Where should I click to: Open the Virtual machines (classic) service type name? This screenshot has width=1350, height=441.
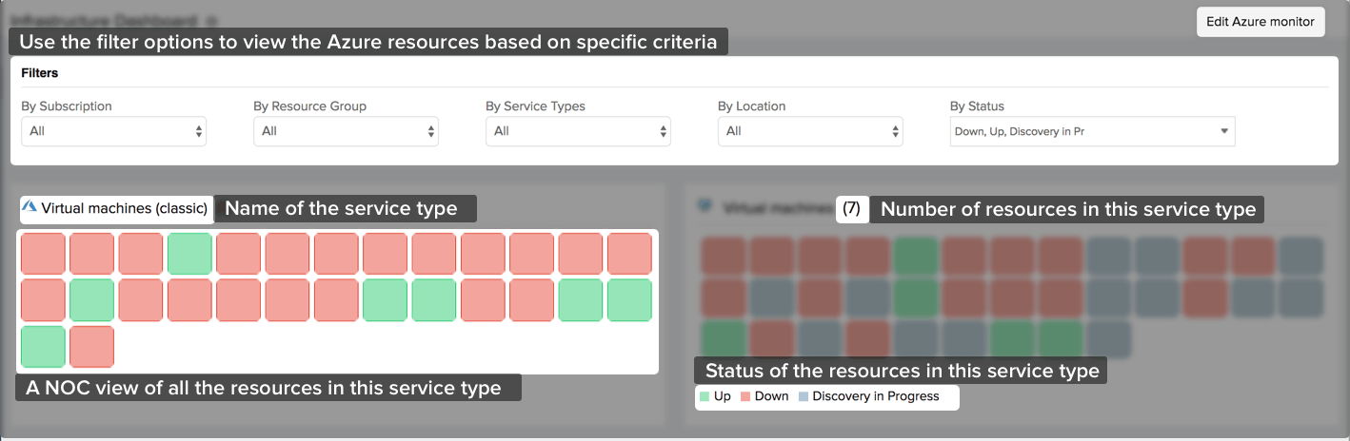[124, 208]
